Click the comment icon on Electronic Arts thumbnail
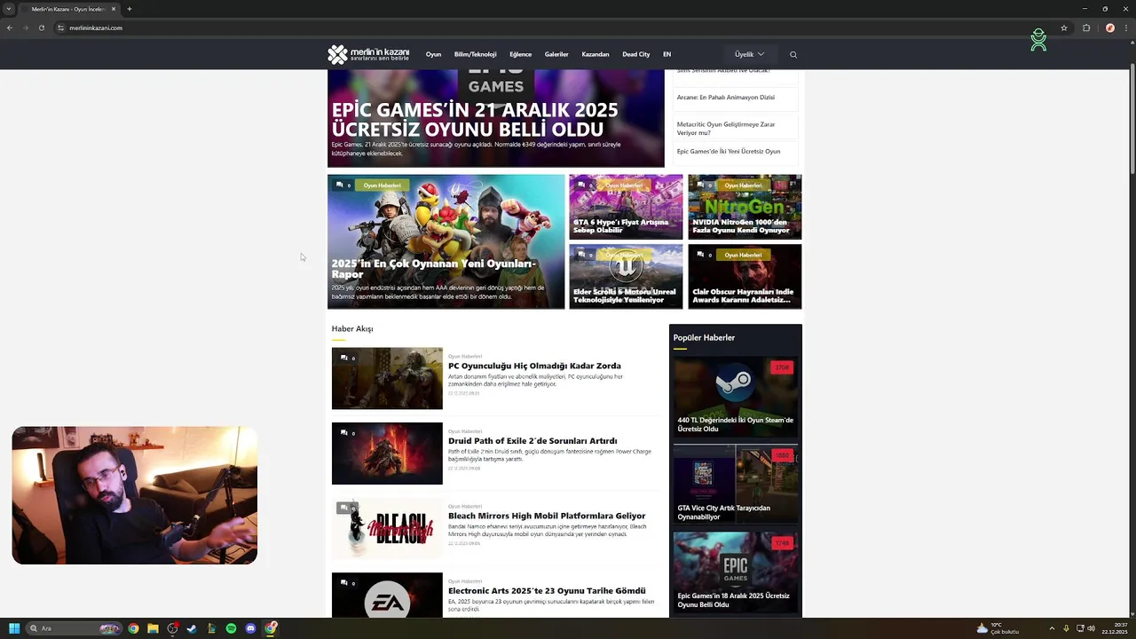The width and height of the screenshot is (1136, 639). [x=343, y=583]
